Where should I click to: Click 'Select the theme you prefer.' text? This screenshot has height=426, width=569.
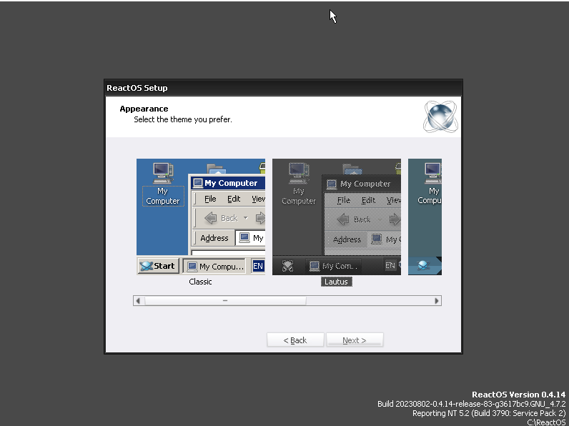(x=183, y=119)
